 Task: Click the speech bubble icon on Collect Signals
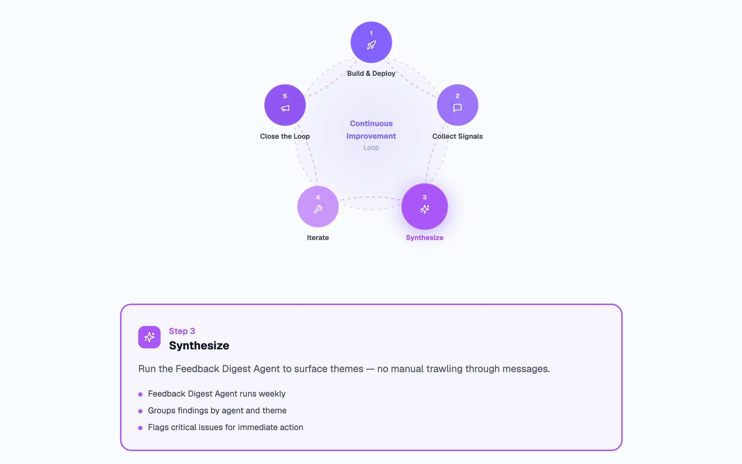(457, 108)
